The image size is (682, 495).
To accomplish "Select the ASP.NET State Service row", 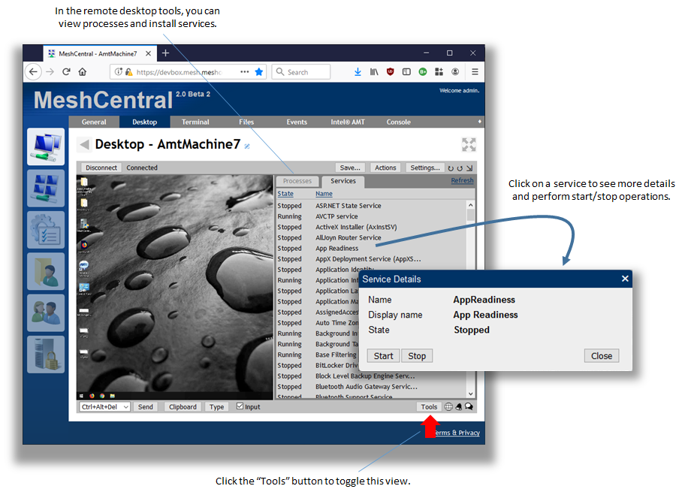I will click(x=372, y=206).
